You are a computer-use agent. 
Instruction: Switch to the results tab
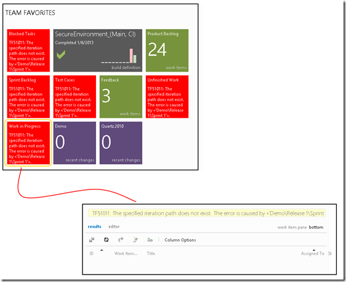pyautogui.click(x=94, y=226)
